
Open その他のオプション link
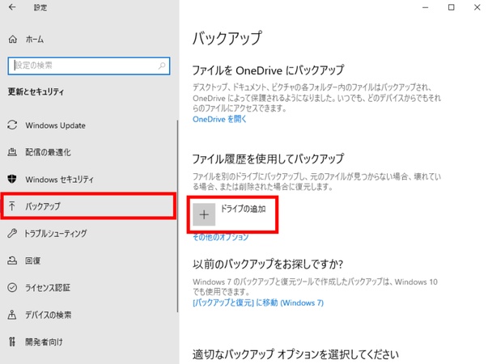click(x=221, y=237)
